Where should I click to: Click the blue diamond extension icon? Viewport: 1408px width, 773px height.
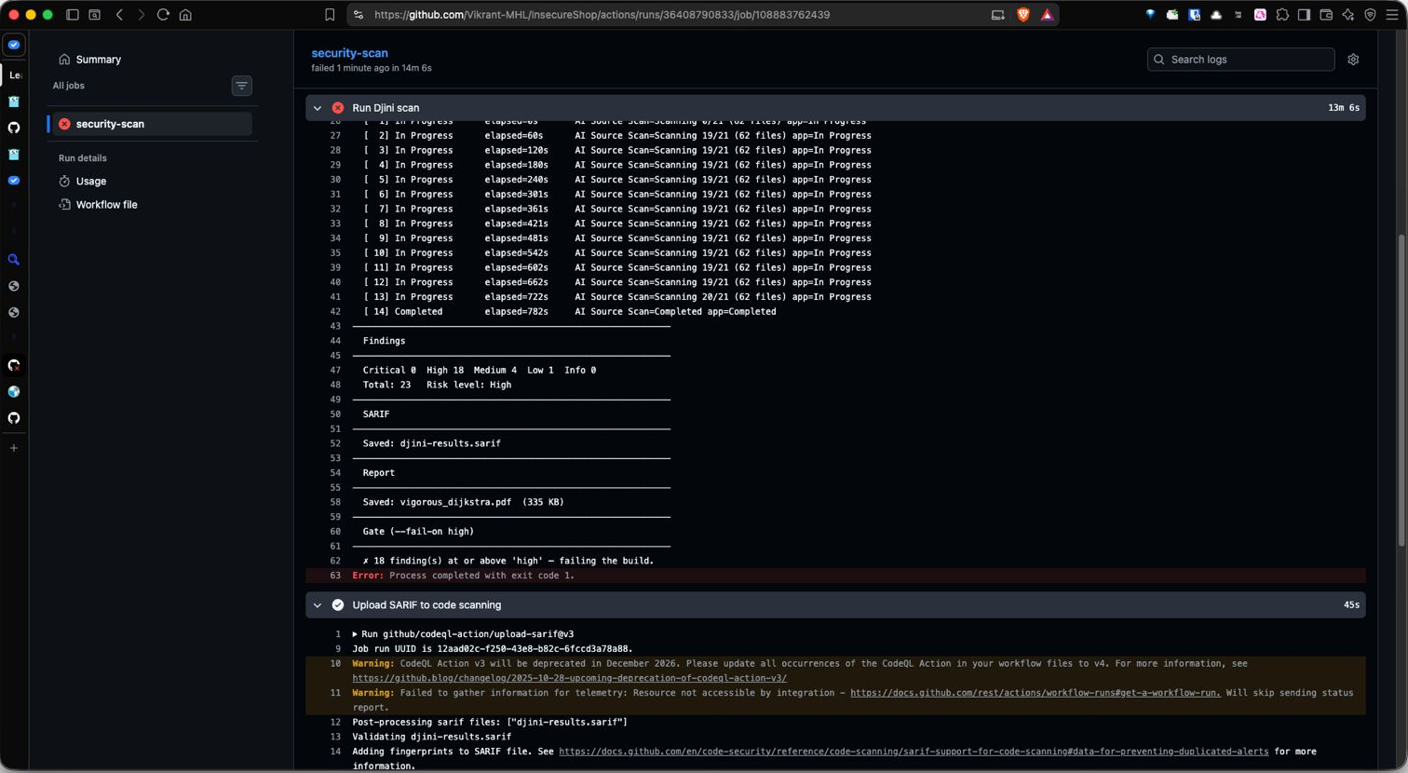point(1150,15)
